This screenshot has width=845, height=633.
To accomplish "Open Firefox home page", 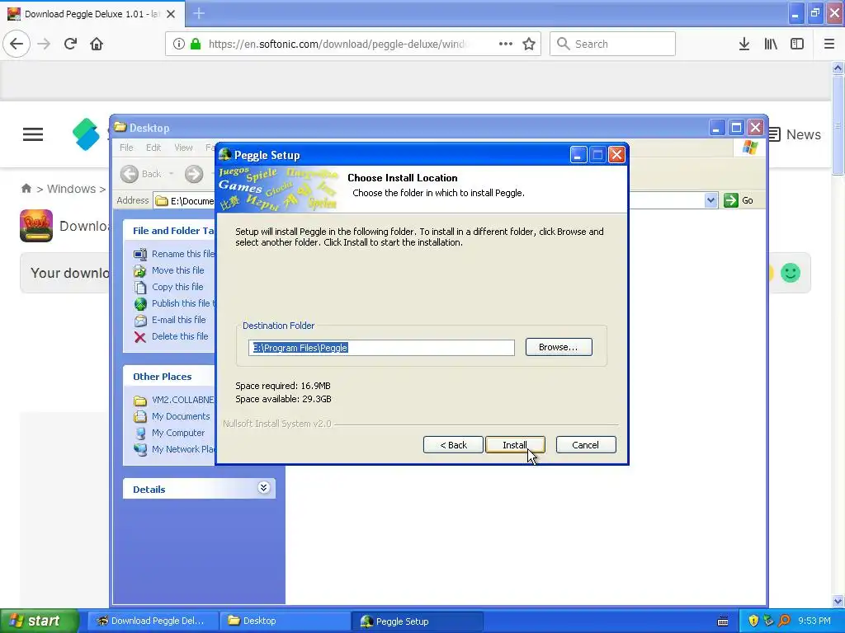I will tap(97, 44).
